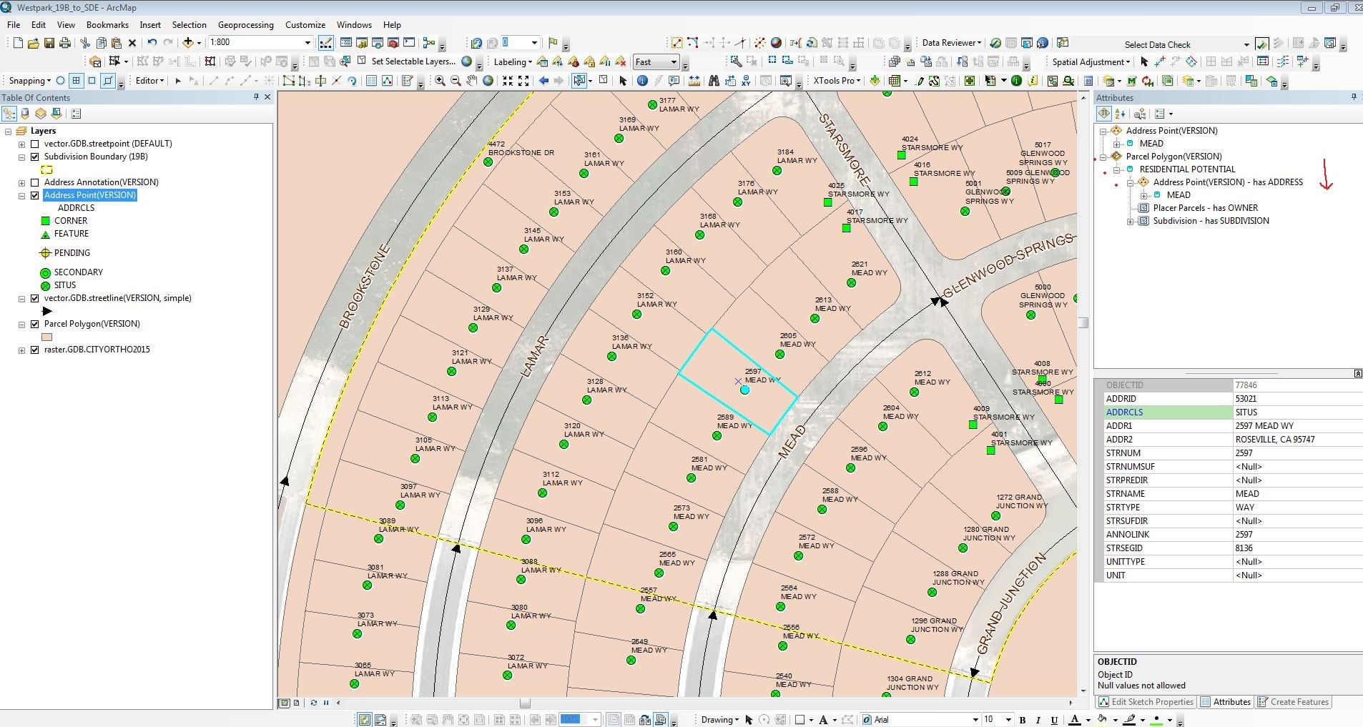This screenshot has width=1363, height=727.
Task: Switch to Create Features tab
Action: pyautogui.click(x=1293, y=702)
